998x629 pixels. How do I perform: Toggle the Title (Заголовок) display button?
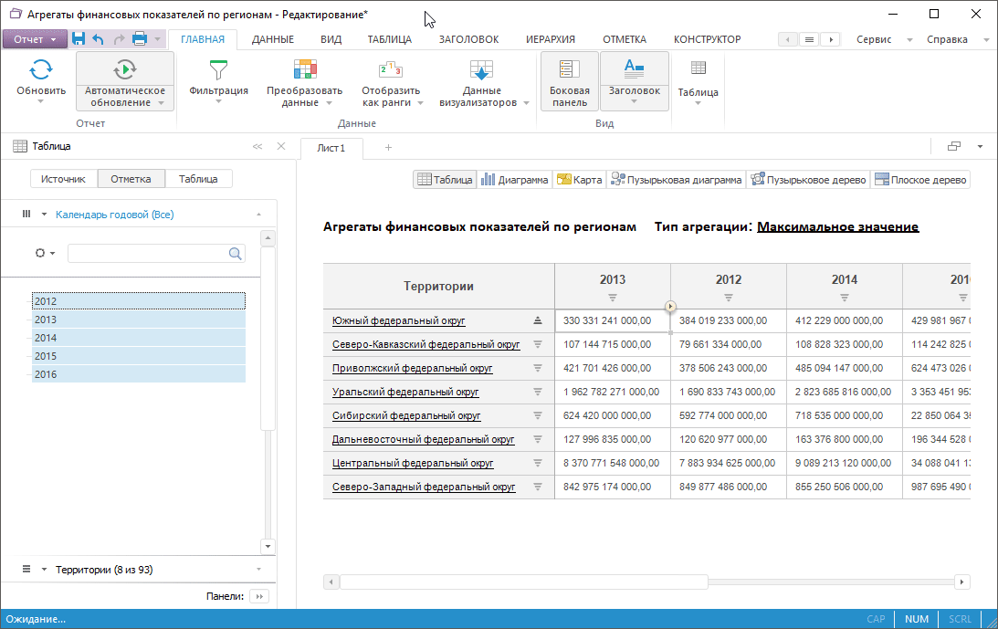click(634, 69)
